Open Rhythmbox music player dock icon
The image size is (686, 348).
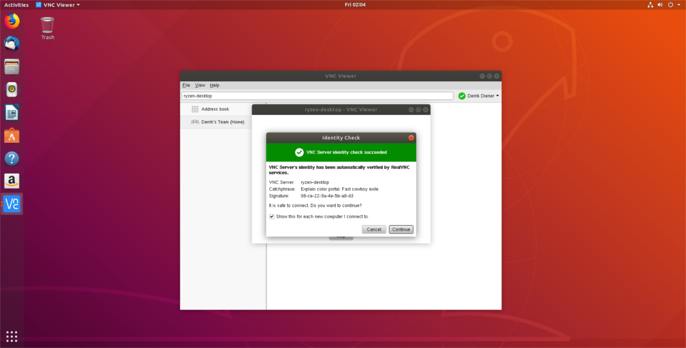pos(12,90)
